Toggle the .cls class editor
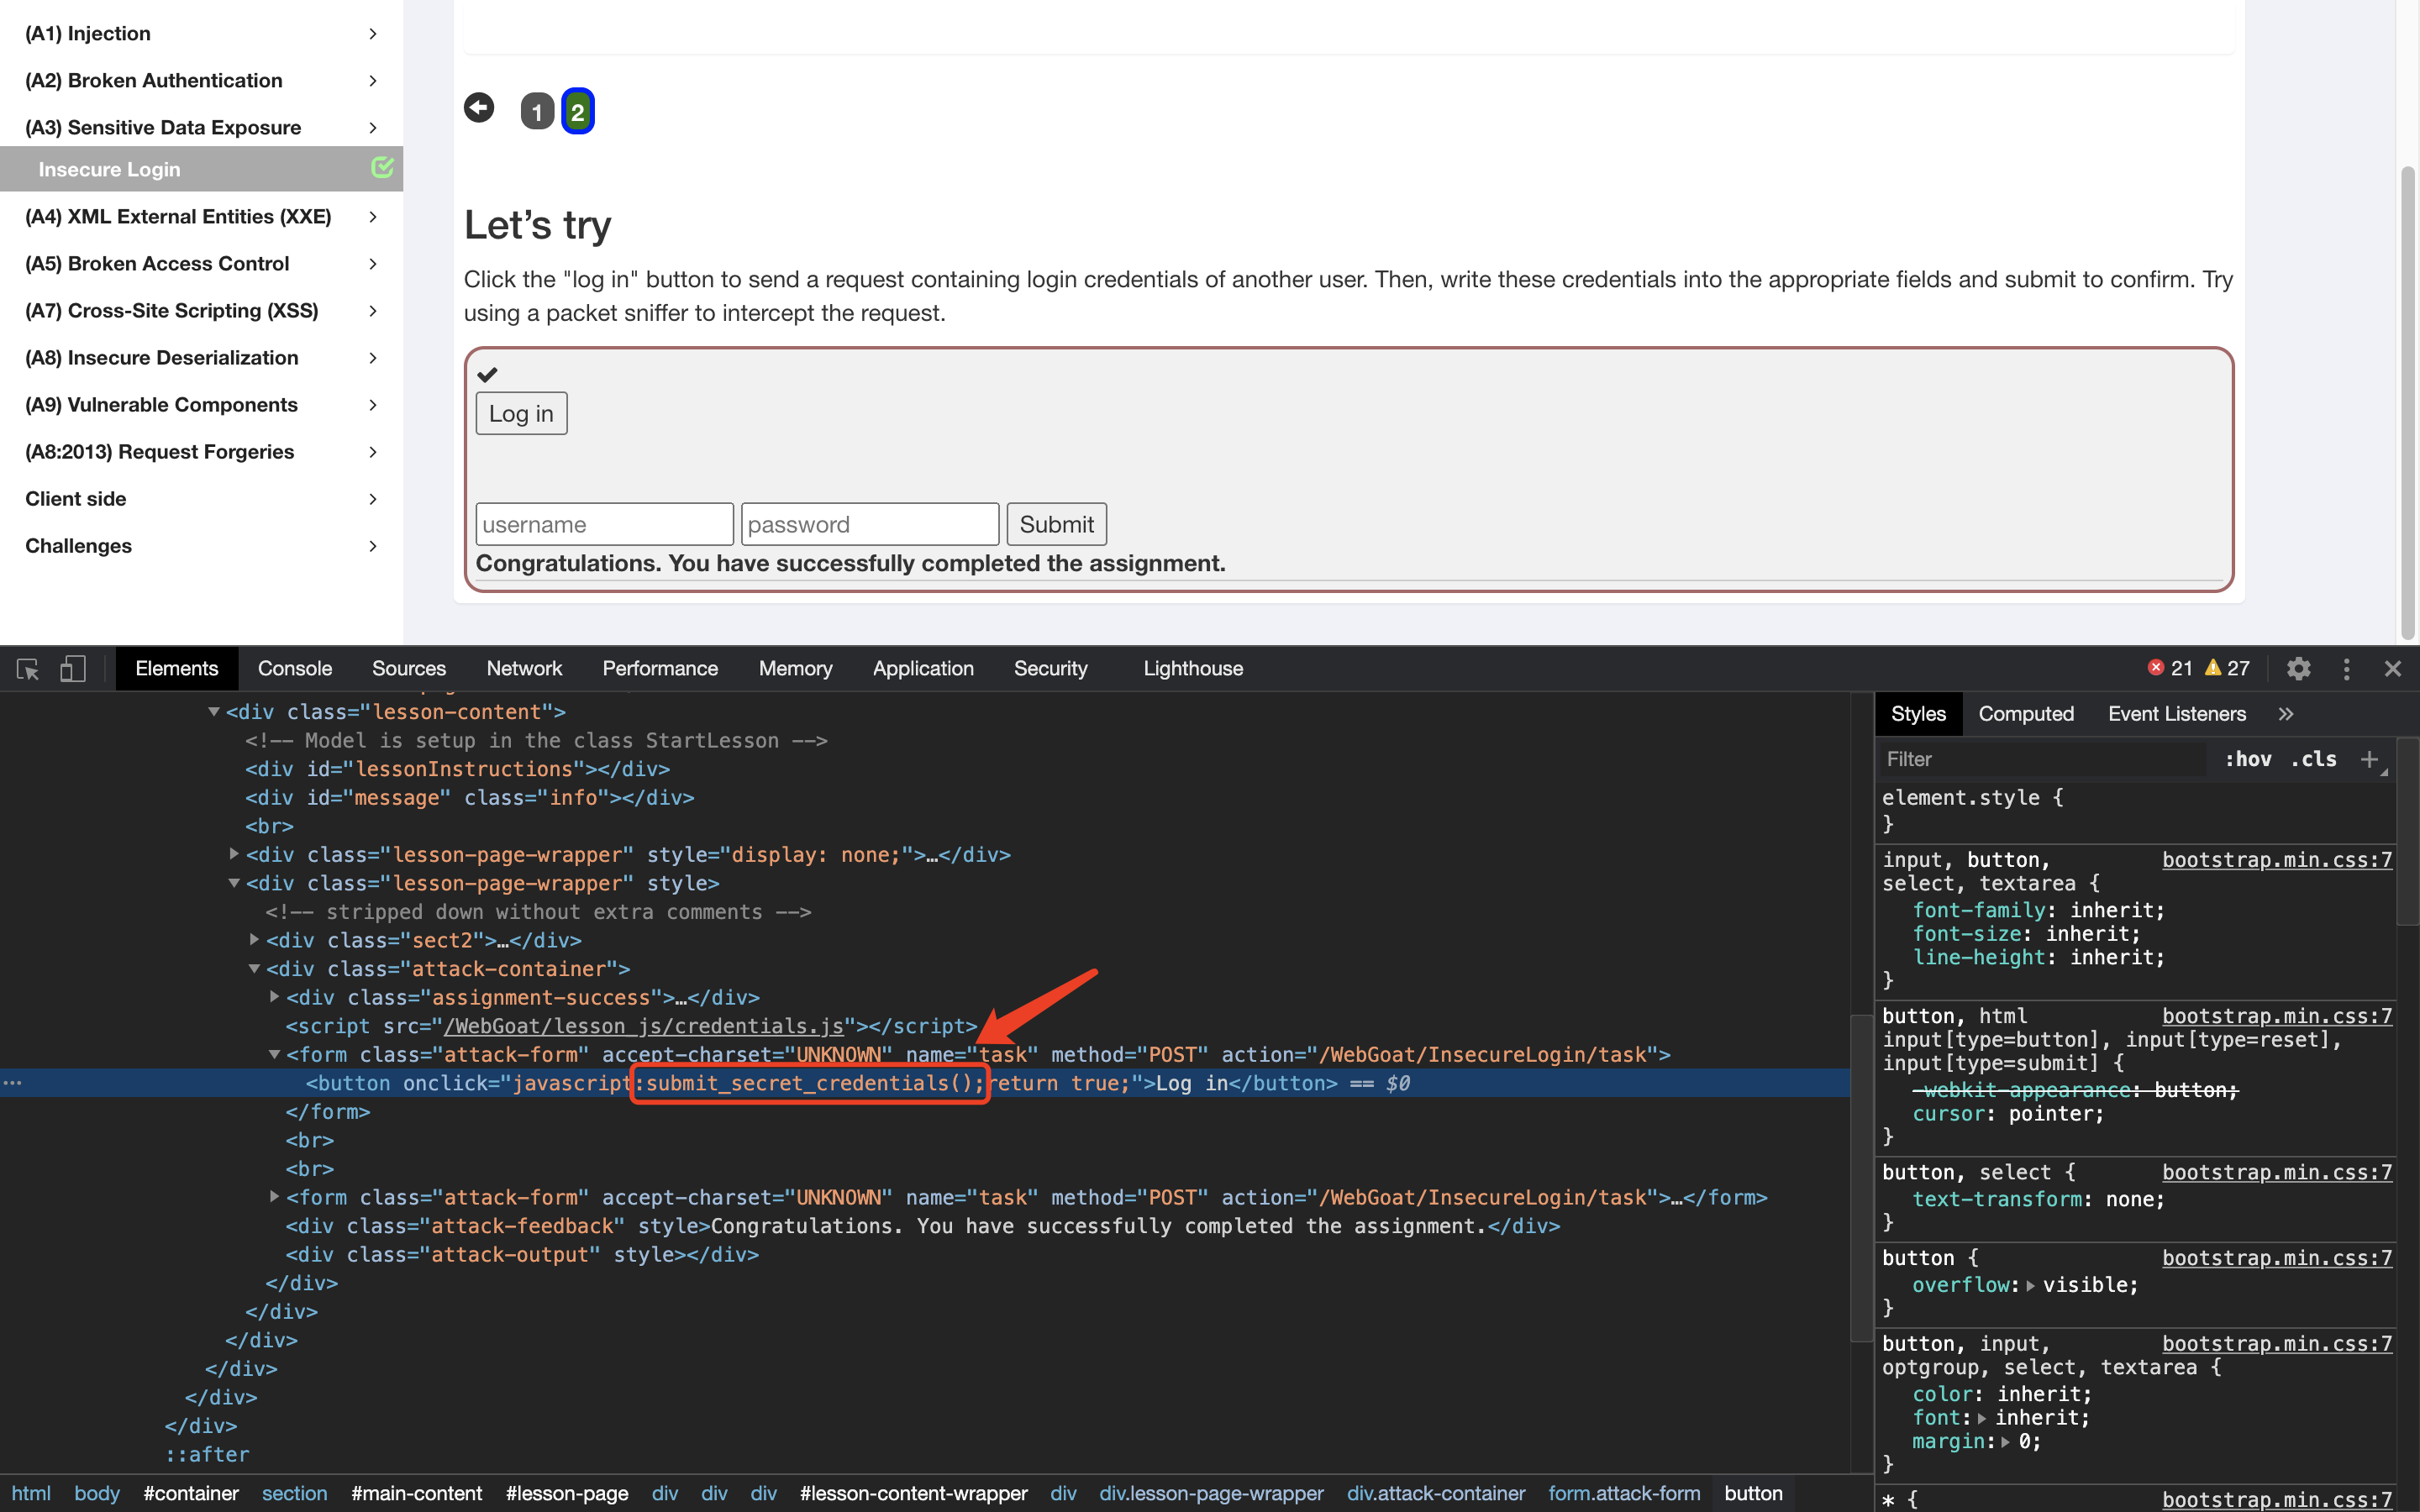 click(x=2313, y=759)
